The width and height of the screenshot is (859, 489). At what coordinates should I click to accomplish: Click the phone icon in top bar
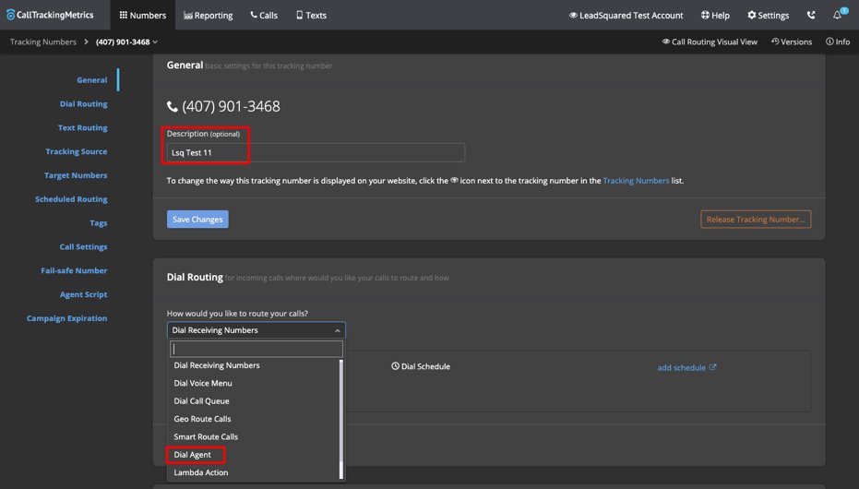click(x=811, y=15)
